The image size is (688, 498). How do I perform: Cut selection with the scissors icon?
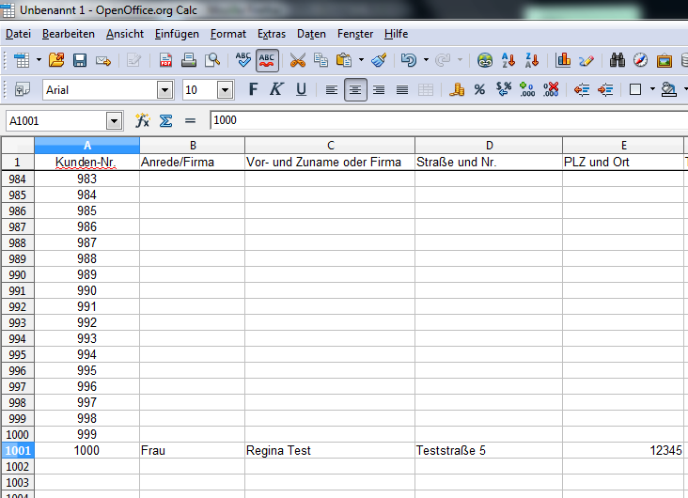tap(298, 60)
